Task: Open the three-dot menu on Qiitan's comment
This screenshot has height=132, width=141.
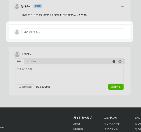Action: pos(122,6)
